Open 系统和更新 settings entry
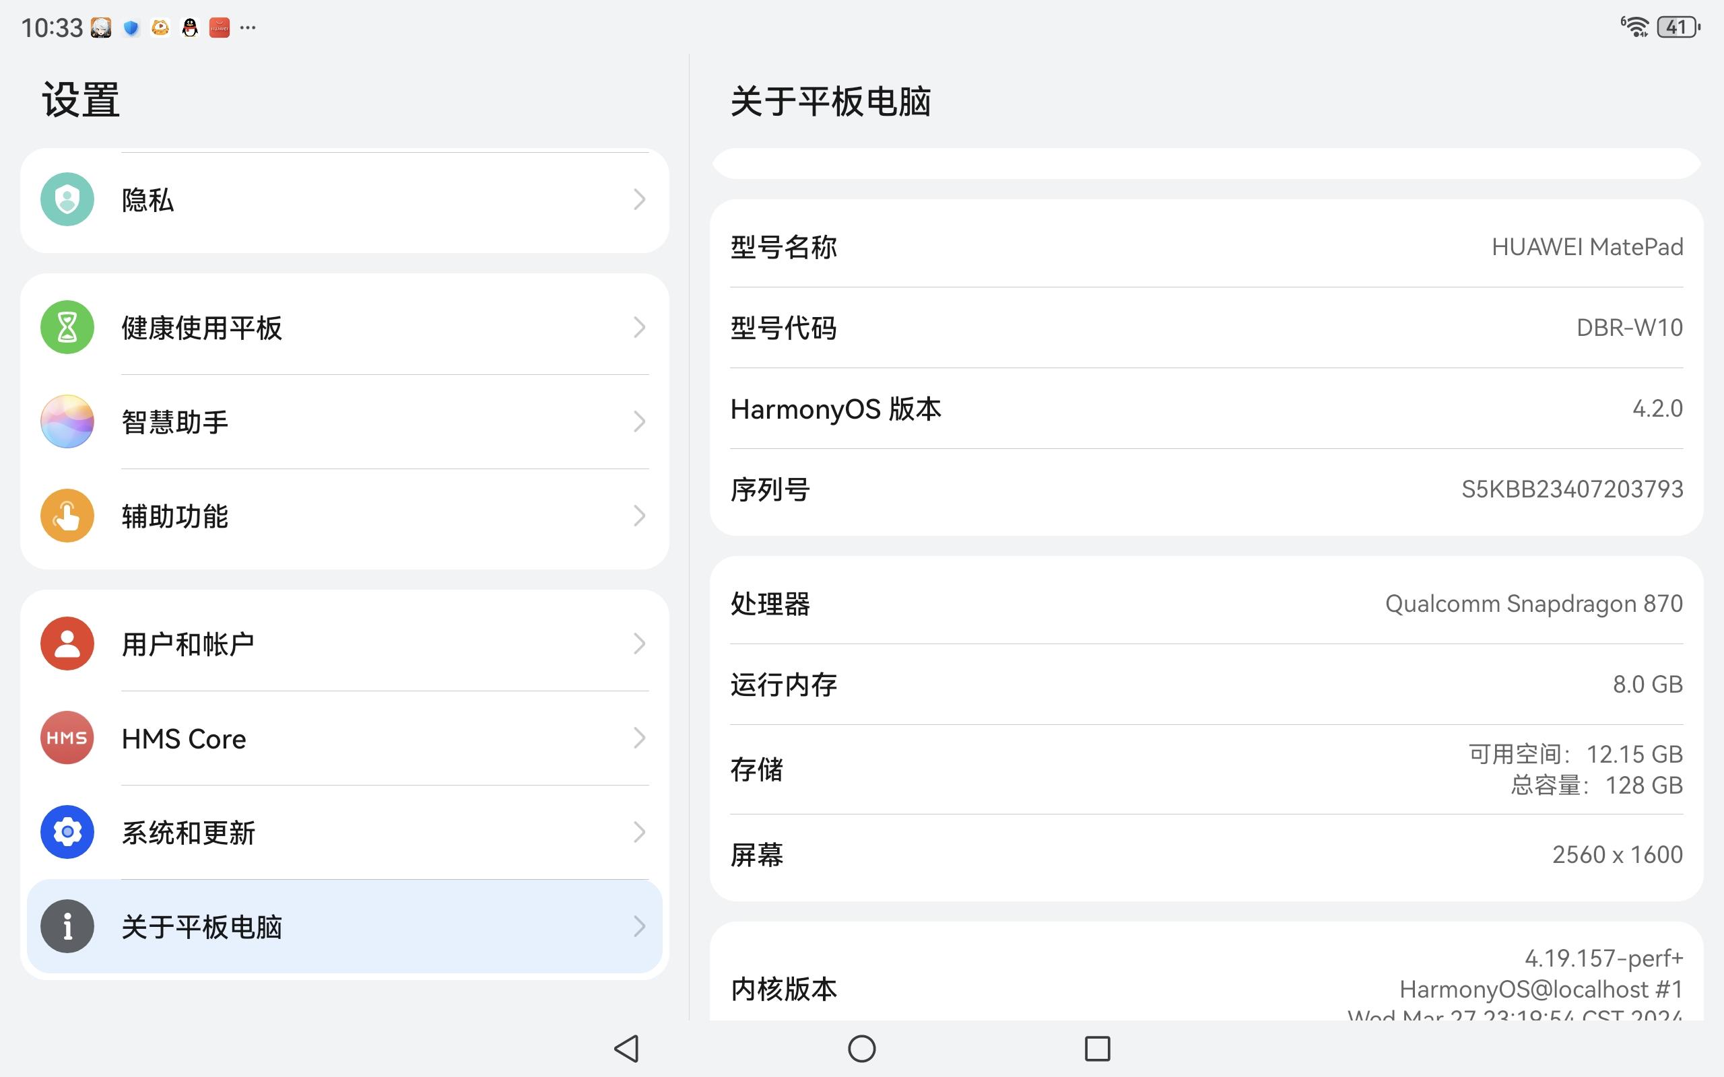Viewport: 1724px width, 1077px height. click(345, 832)
